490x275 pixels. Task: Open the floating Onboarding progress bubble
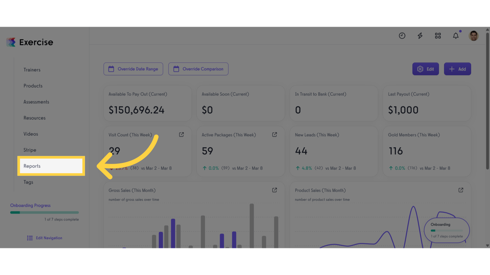[447, 230]
